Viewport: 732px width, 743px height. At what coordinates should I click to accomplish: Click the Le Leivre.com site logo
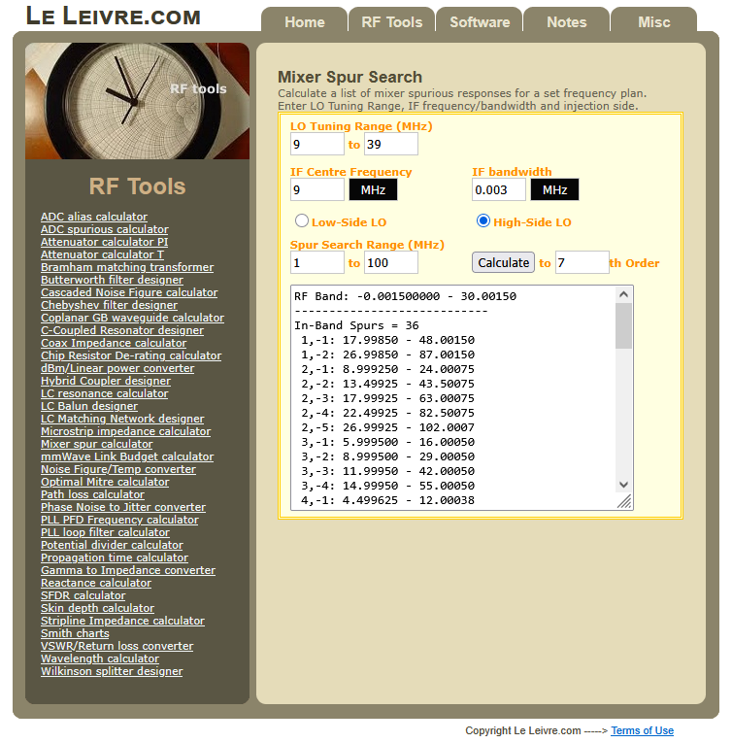point(113,17)
